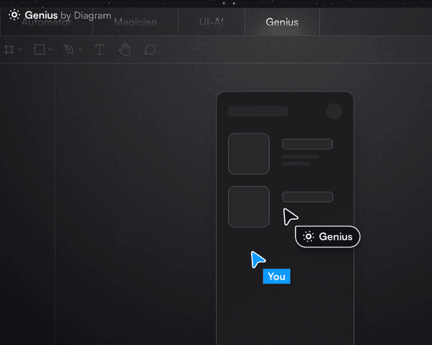Open the UI-AI tab
The width and height of the screenshot is (432, 345).
point(211,22)
